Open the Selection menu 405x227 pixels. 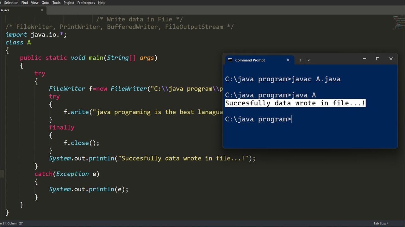(x=11, y=3)
